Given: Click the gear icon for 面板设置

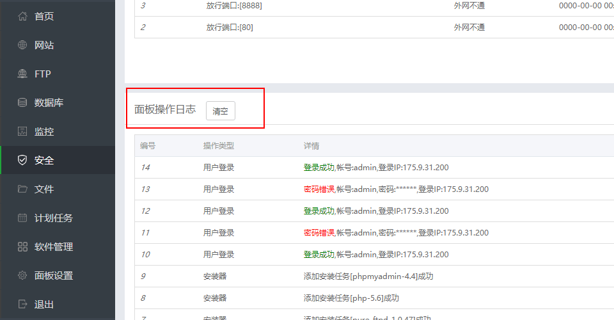Looking at the screenshot, I should (x=22, y=275).
